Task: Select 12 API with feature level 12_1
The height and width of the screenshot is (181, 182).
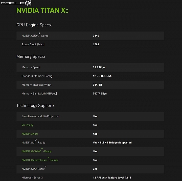Action: tap(112, 178)
